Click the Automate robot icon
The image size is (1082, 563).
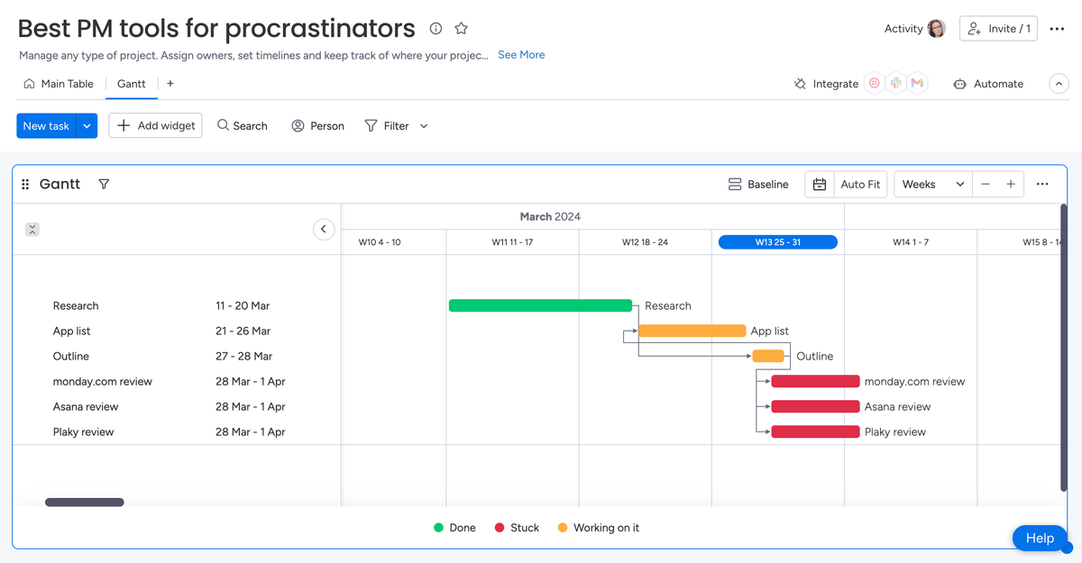pyautogui.click(x=958, y=84)
